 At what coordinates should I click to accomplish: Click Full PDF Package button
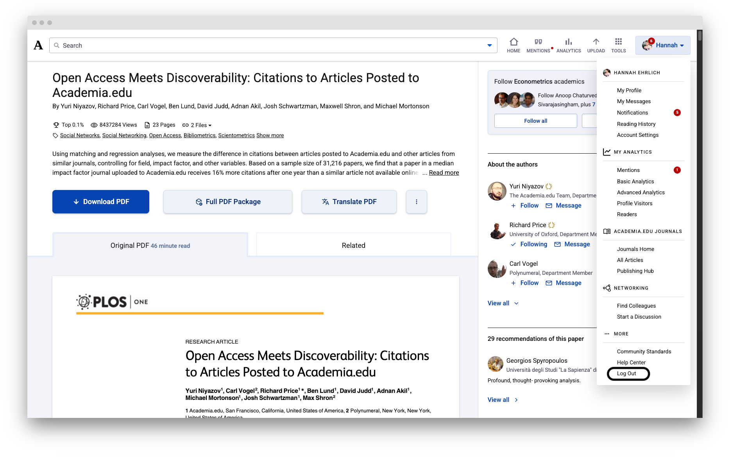tap(228, 202)
